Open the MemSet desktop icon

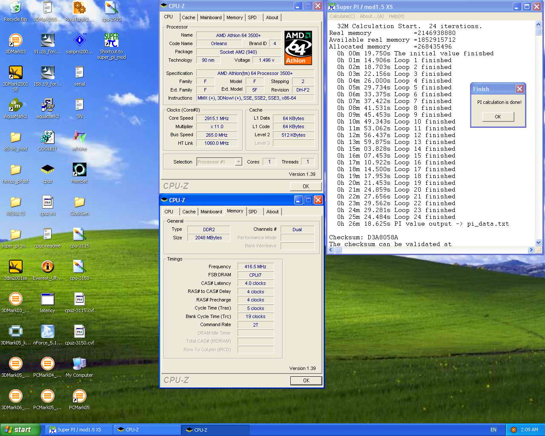tap(79, 173)
